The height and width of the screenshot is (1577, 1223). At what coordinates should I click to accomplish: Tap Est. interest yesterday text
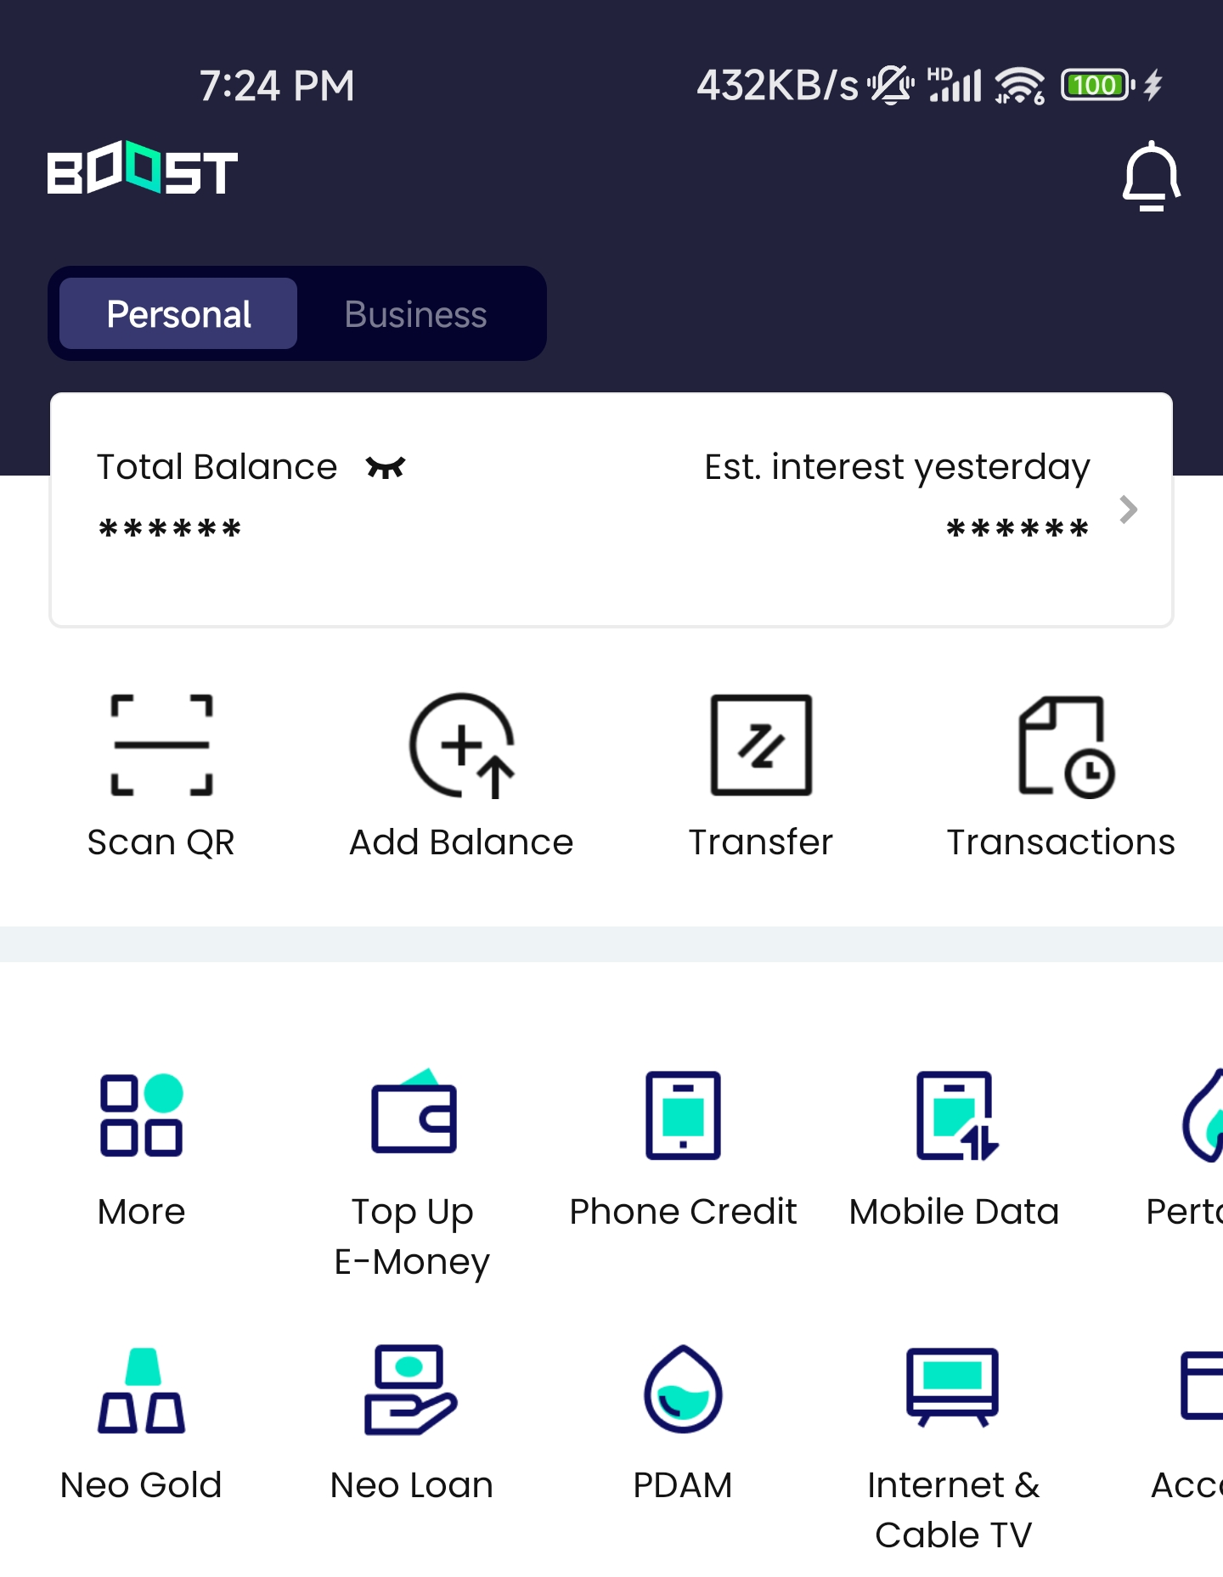pos(897,467)
